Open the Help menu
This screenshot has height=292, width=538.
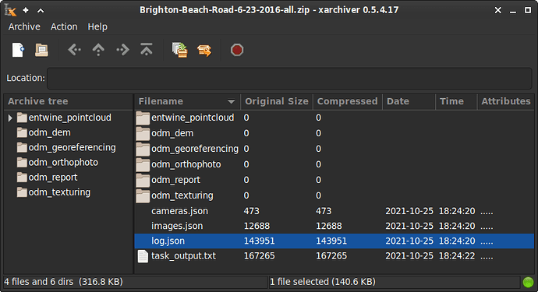pyautogui.click(x=97, y=26)
